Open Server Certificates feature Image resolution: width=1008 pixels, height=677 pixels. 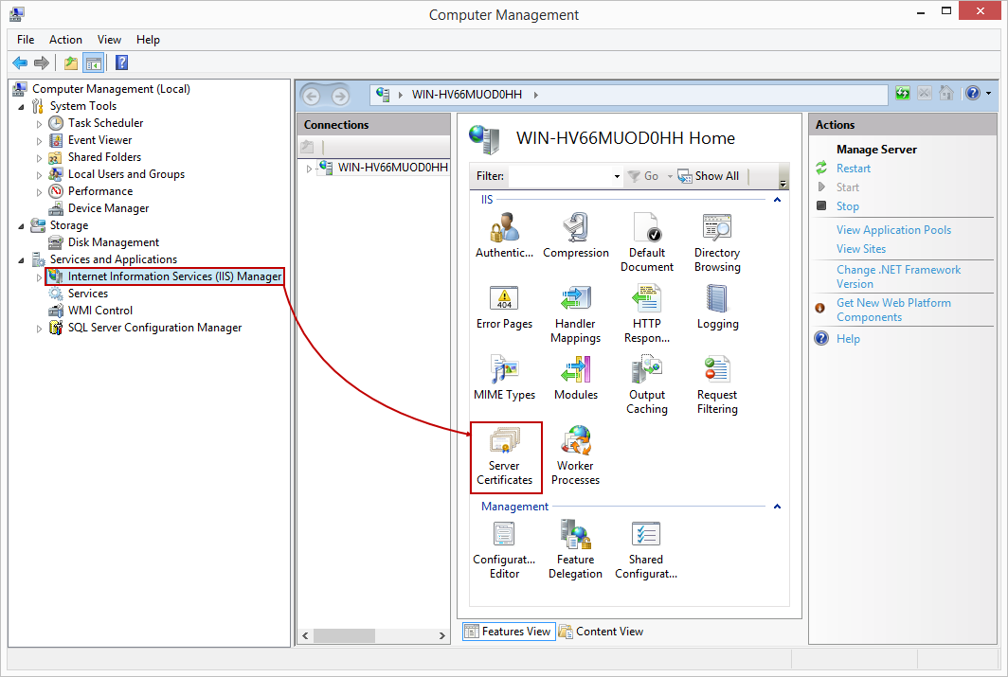(505, 456)
